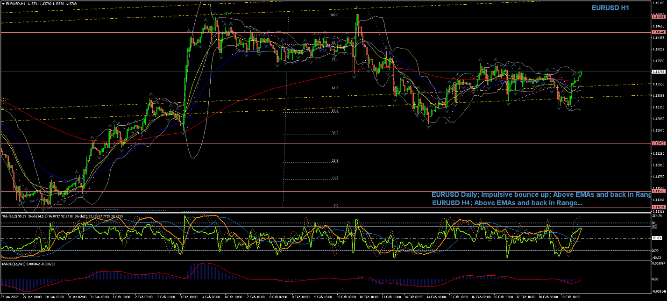Click the triangle arrow beside EURUSD,H1 title
The image size is (667, 301).
pos(3,4)
